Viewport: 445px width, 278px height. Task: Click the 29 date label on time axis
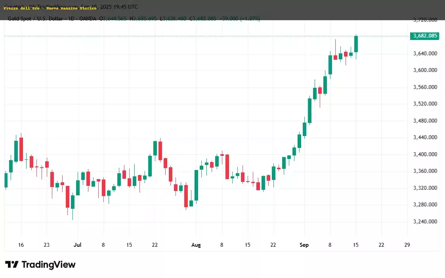(x=407, y=245)
